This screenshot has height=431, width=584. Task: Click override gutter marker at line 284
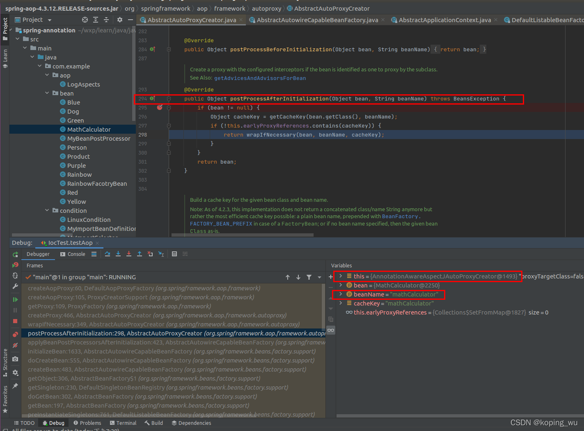coord(152,49)
